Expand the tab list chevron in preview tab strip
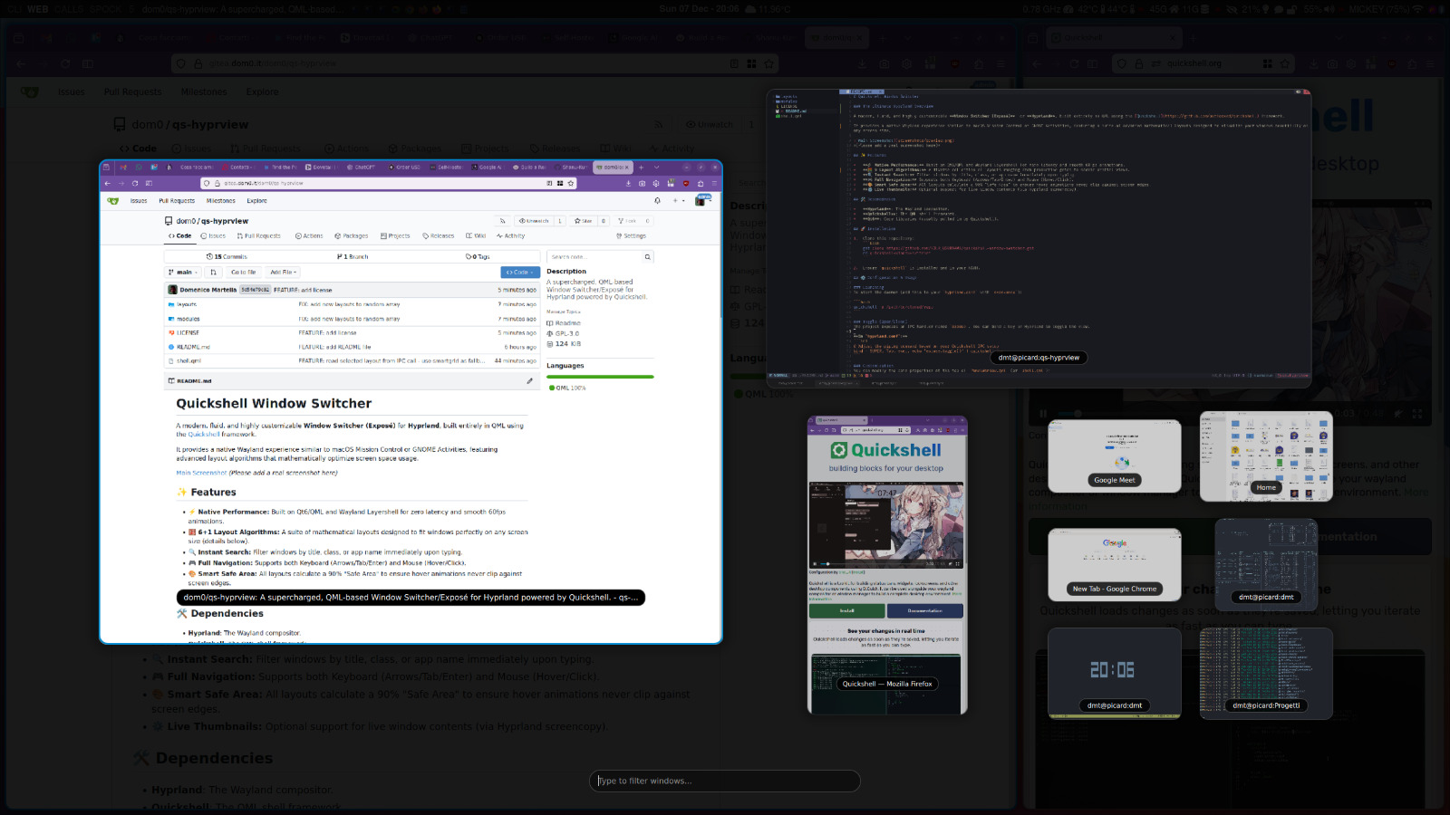The height and width of the screenshot is (815, 1450). click(x=657, y=168)
